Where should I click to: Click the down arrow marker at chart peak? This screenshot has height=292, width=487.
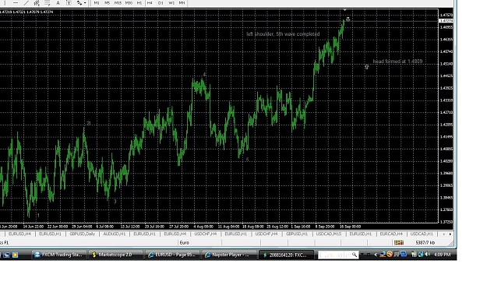click(x=348, y=19)
